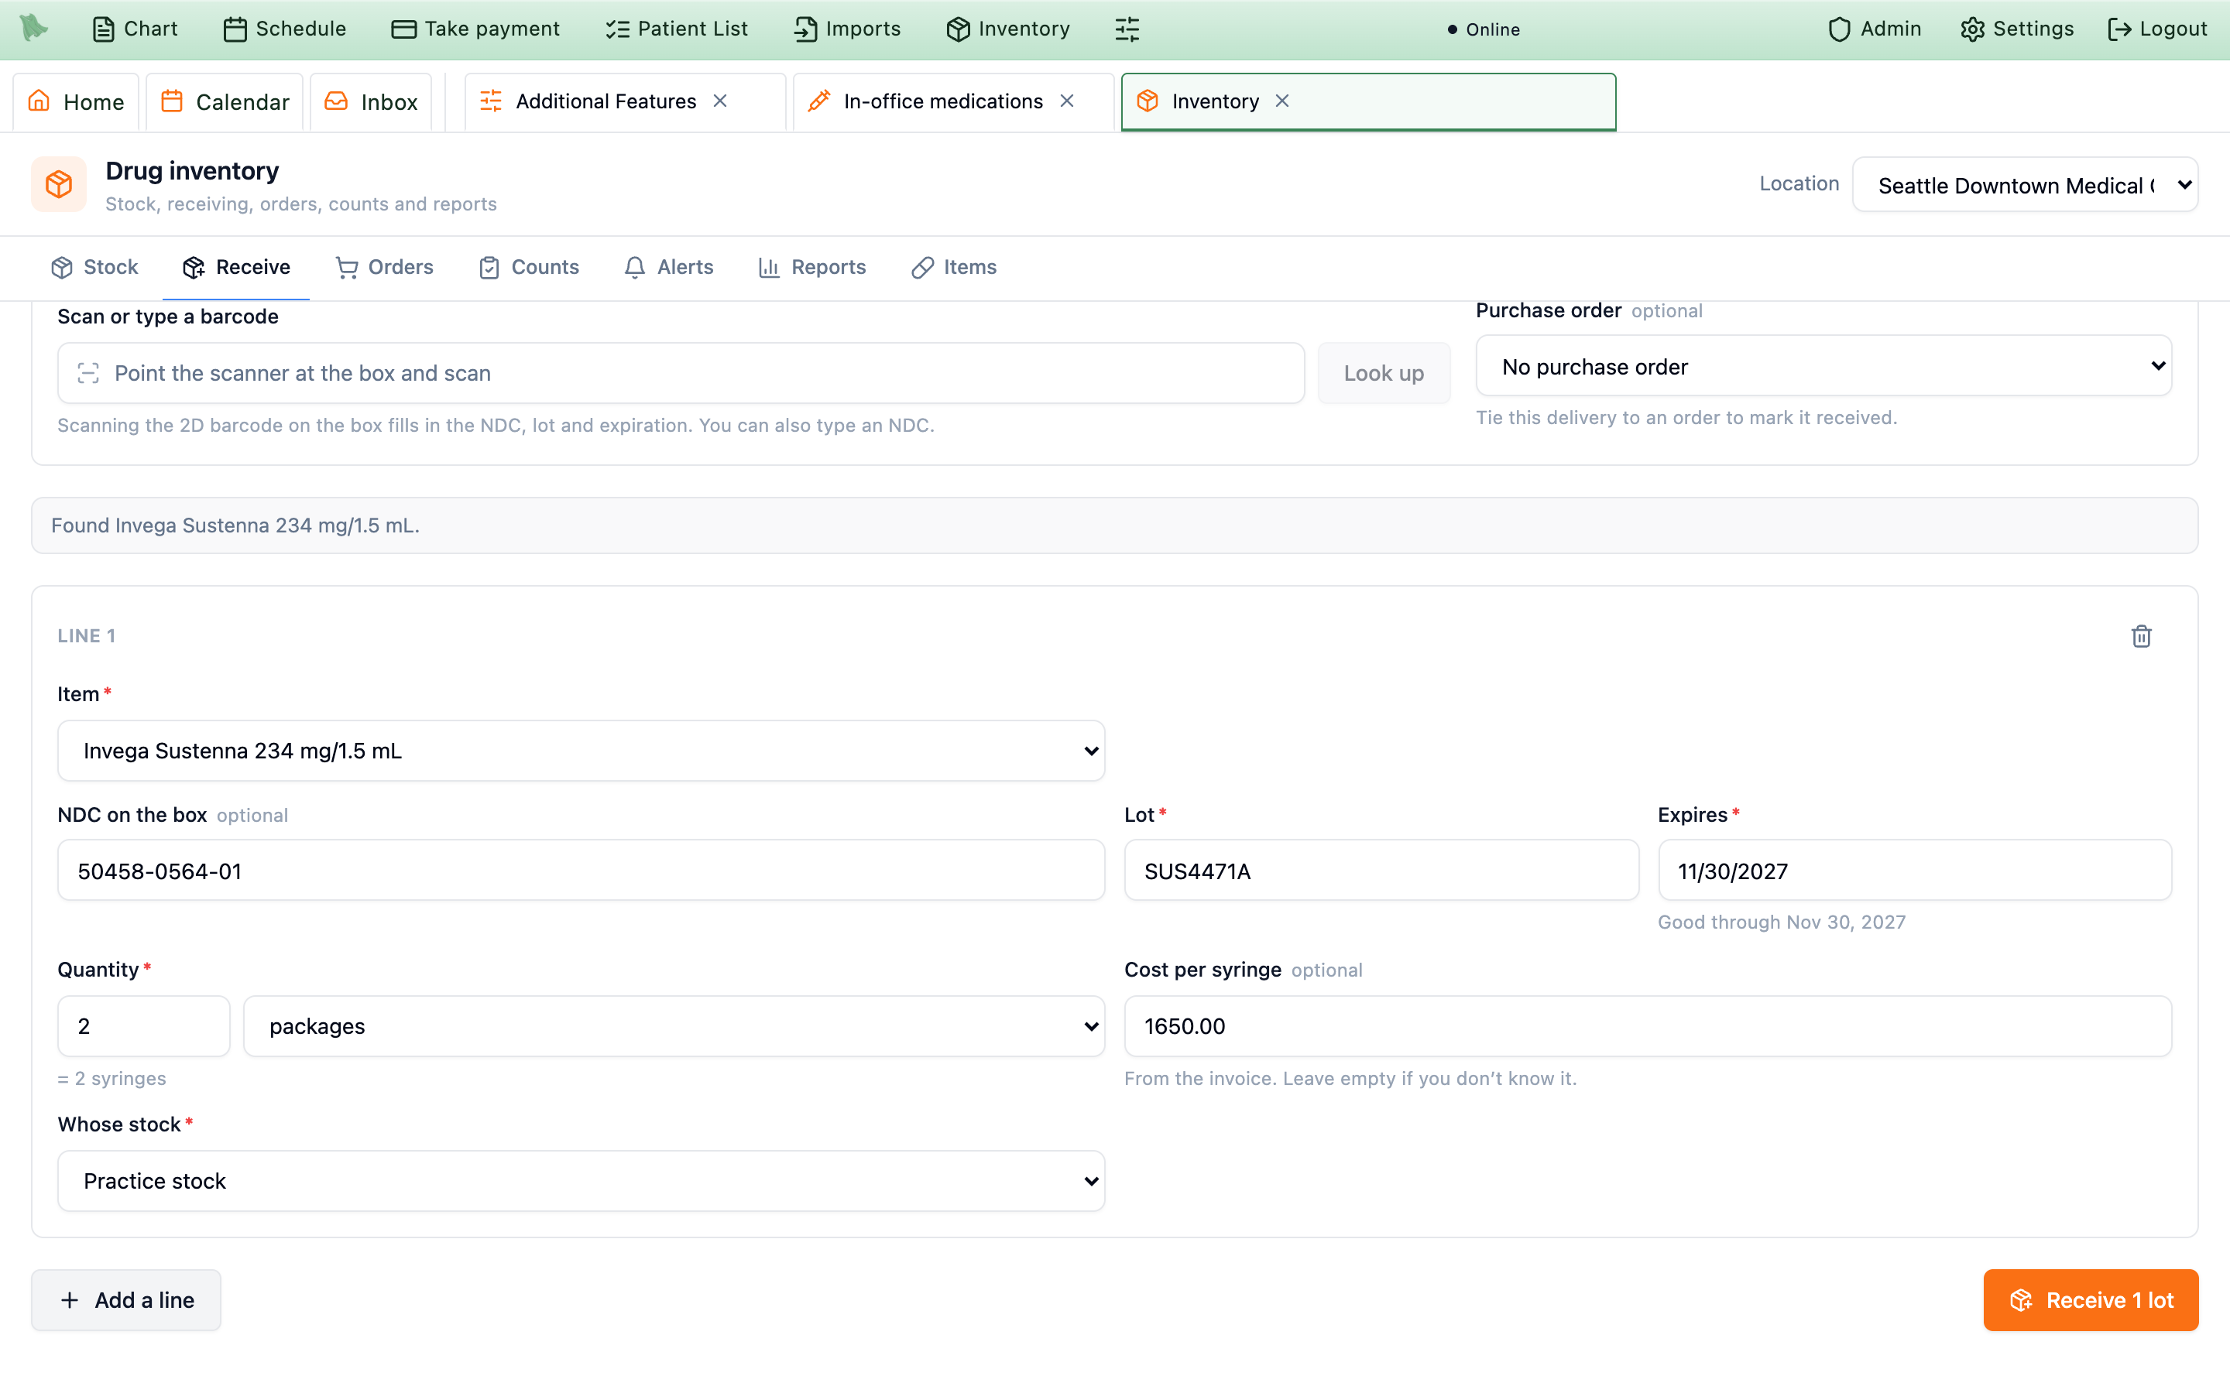2230x1393 pixels.
Task: Click the app logo in top bar
Action: point(34,29)
